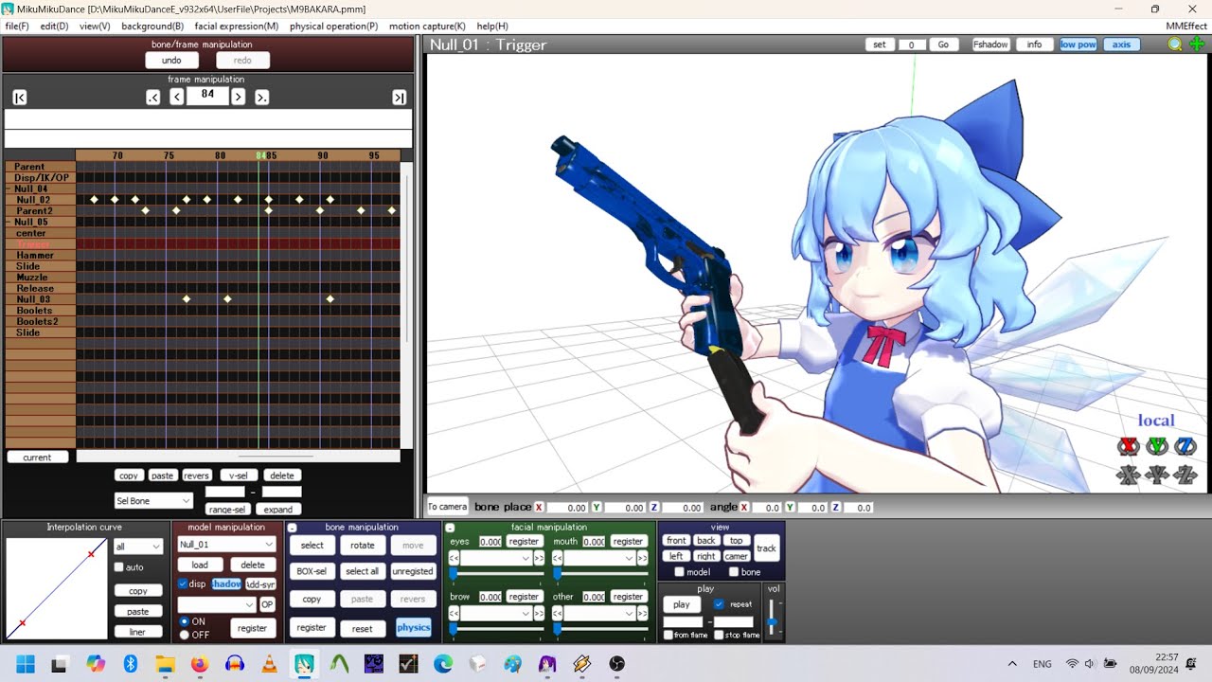Toggle the bone view checkbox

click(x=734, y=572)
